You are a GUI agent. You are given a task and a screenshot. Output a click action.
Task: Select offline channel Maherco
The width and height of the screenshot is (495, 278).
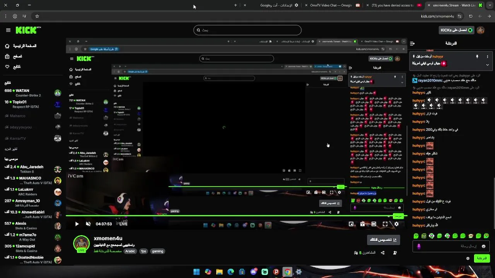[33, 116]
